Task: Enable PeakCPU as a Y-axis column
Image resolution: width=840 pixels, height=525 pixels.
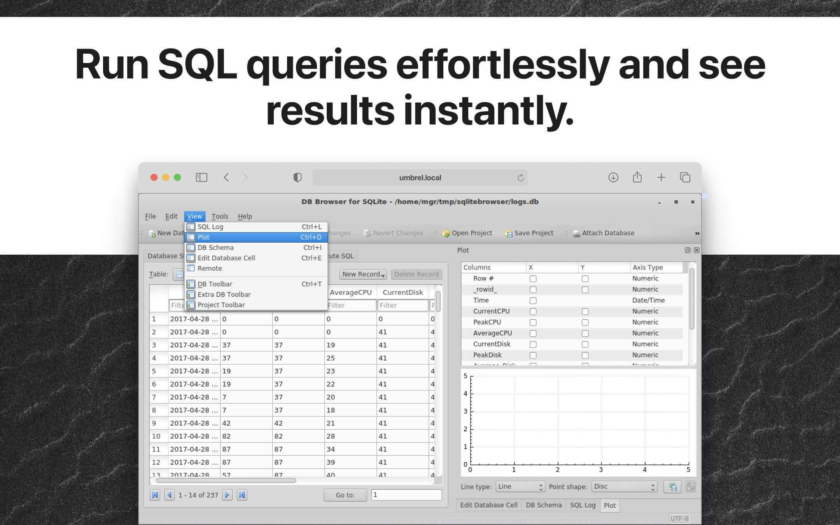Action: 585,322
